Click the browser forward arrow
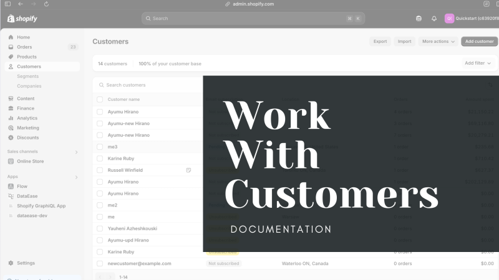Image resolution: width=499 pixels, height=280 pixels. [34, 4]
